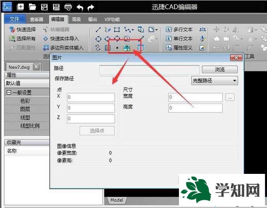
Task: Select the Rectangle drawing tool
Action: click(117, 30)
